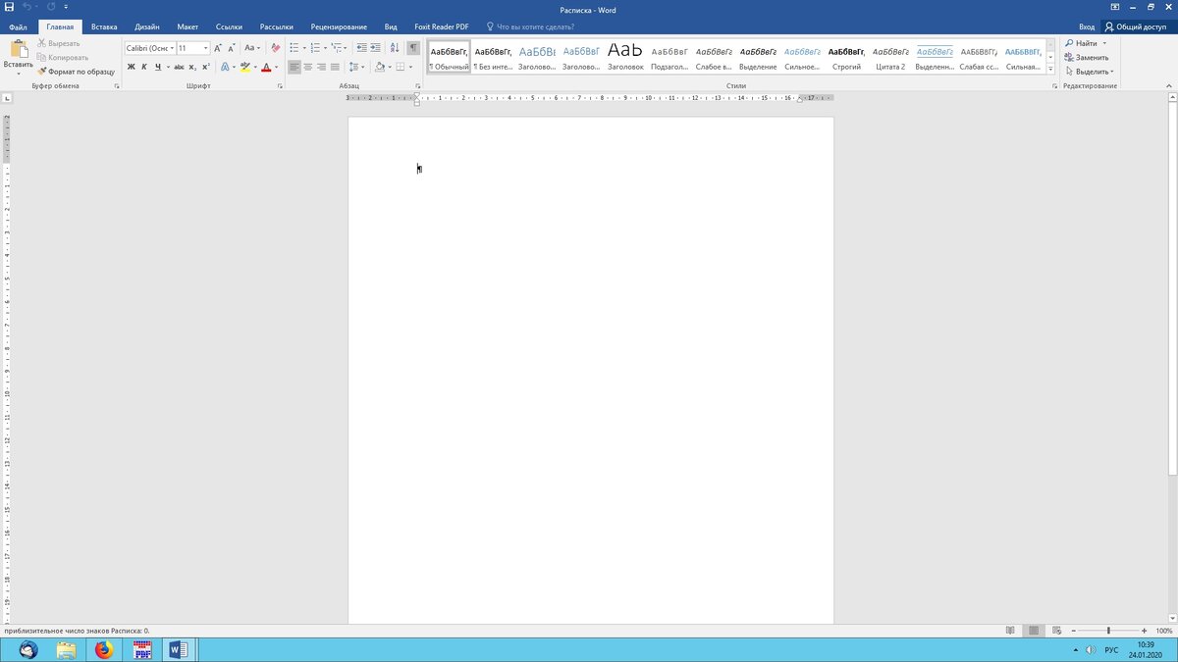Toggle underline (Ч) formatting

coord(157,67)
